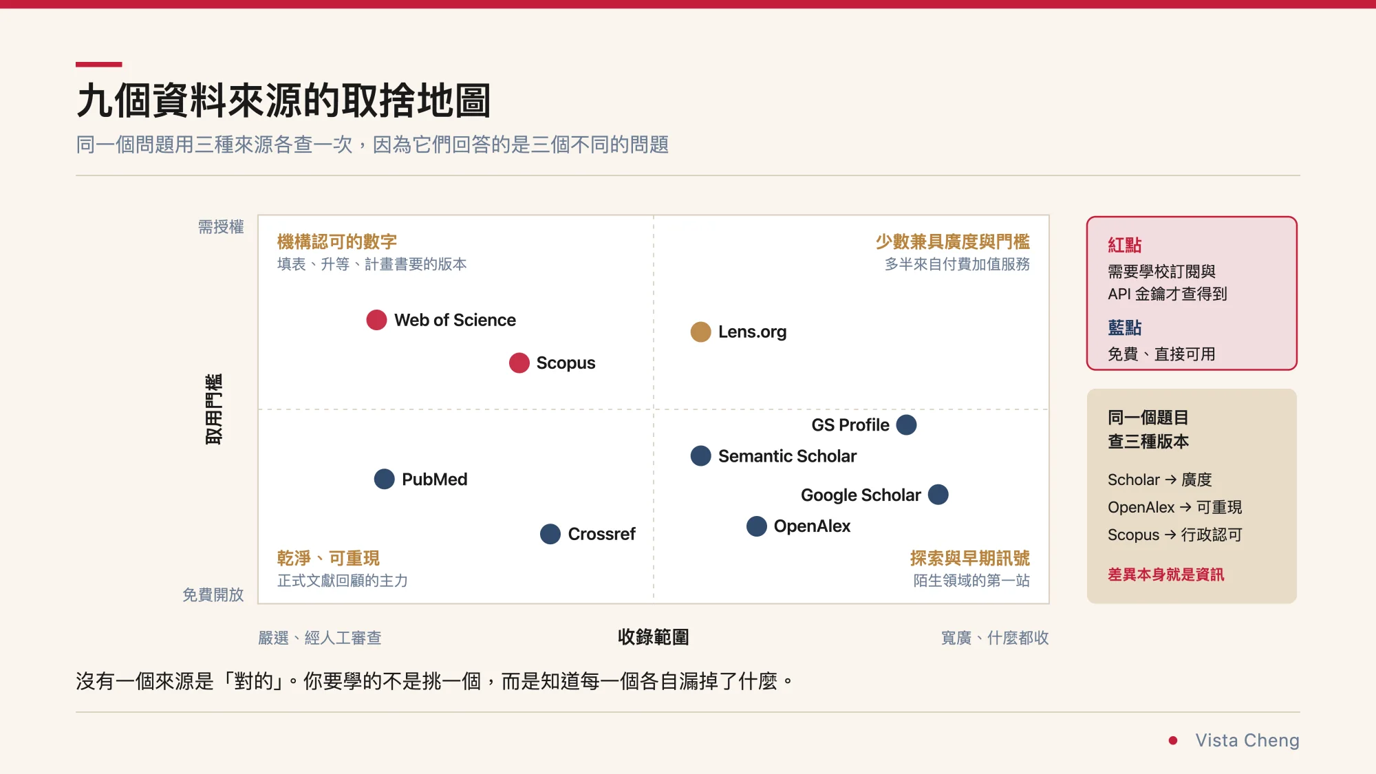Click the red dot next to Vista Cheng
This screenshot has height=774, width=1376.
point(1173,740)
